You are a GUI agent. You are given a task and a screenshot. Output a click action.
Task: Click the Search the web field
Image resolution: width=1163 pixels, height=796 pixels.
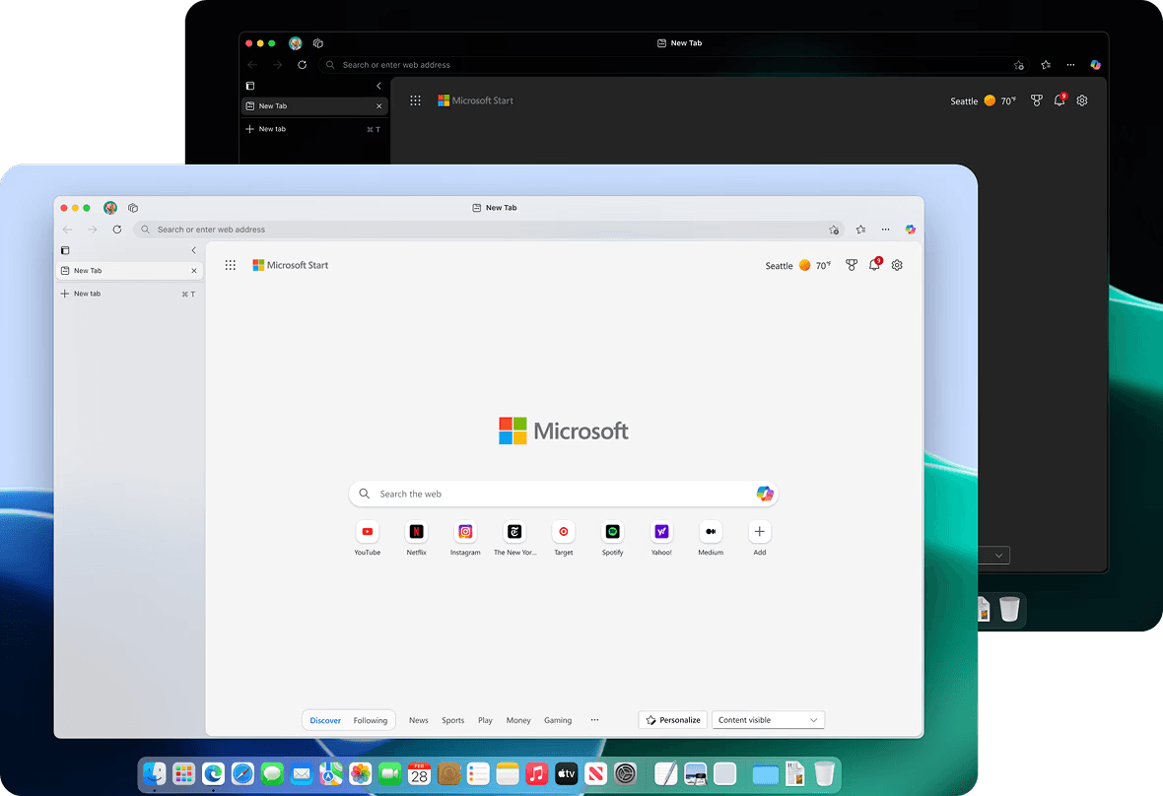click(563, 494)
